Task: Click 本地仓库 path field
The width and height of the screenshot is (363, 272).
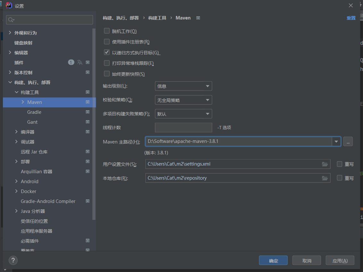Action: (238, 178)
